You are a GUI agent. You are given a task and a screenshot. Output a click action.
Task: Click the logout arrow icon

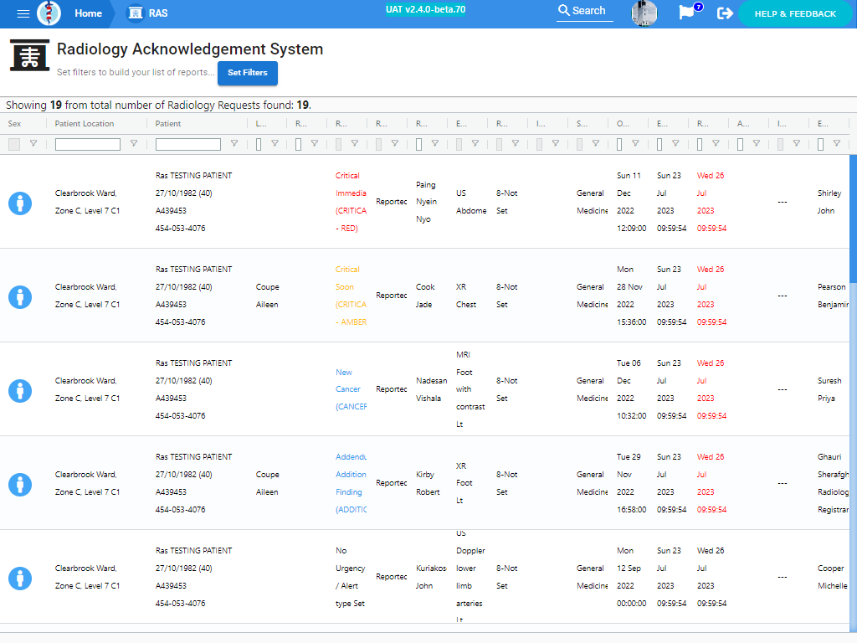coord(725,13)
